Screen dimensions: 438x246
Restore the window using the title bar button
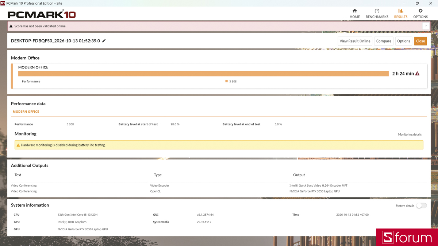pyautogui.click(x=417, y=3)
